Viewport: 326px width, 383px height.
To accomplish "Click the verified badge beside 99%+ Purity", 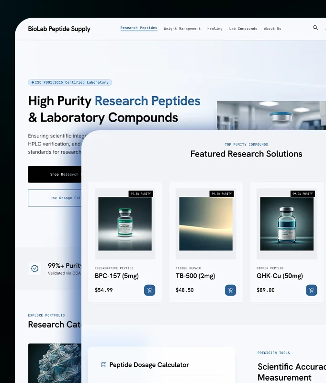I will (34, 269).
